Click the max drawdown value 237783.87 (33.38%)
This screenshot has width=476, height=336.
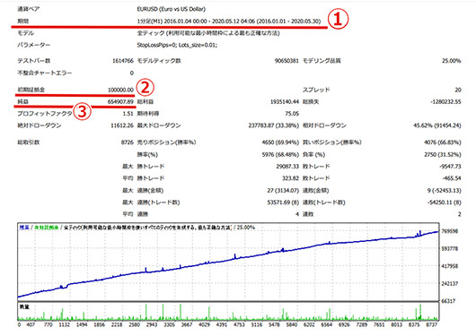tap(274, 125)
